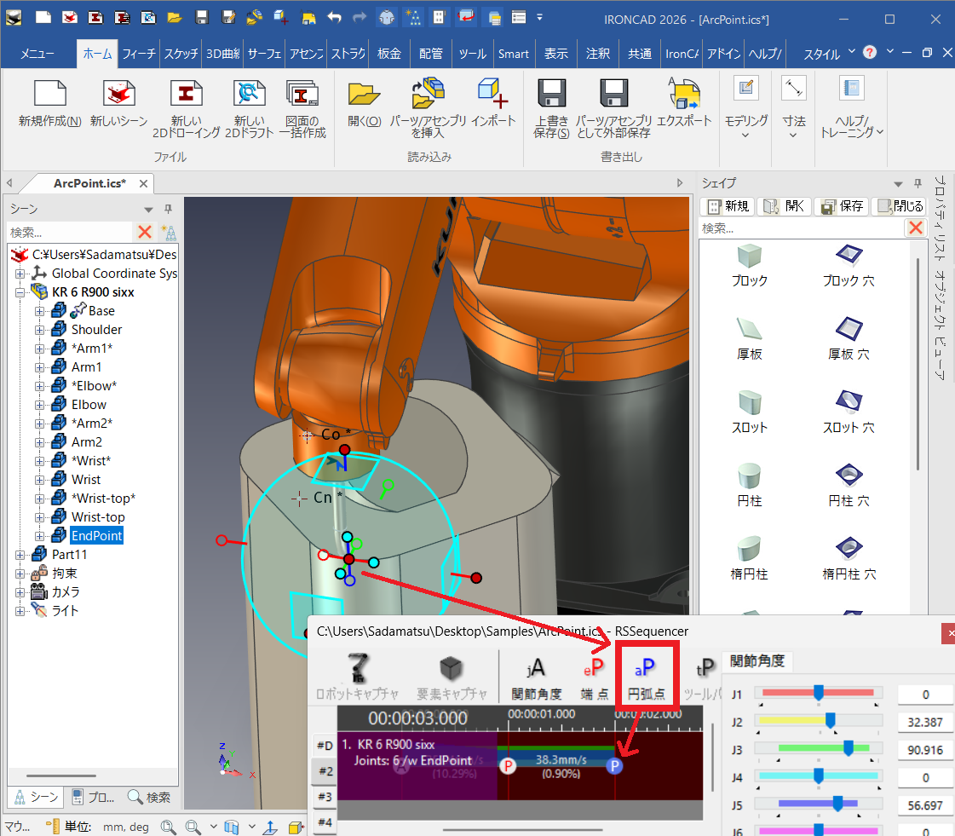The width and height of the screenshot is (955, 836).
Task: Select the EndPoint tree item
Action: [x=96, y=536]
